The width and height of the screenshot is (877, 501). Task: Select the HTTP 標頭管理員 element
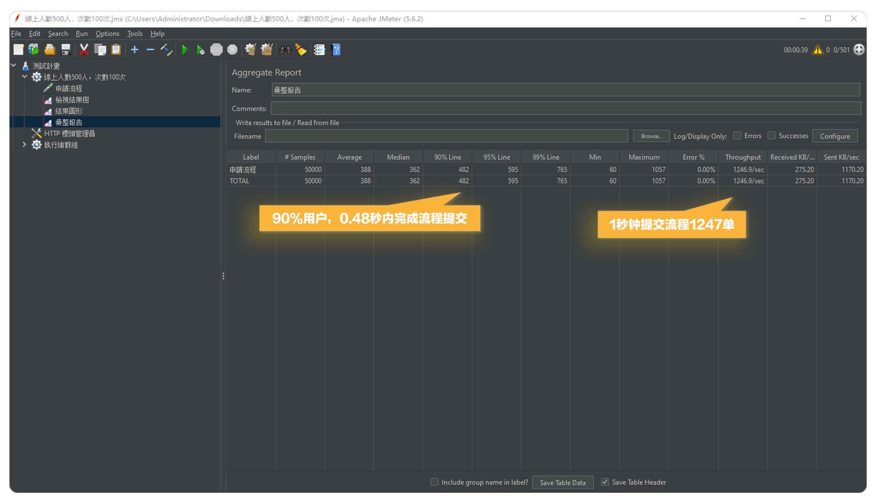point(70,133)
